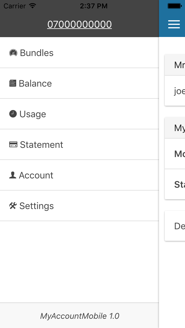Click the Settings tools icon
This screenshot has width=185, height=328.
tap(13, 206)
